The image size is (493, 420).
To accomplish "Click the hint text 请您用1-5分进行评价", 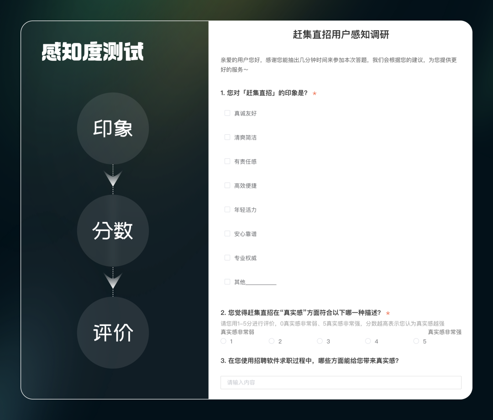I will (x=332, y=324).
